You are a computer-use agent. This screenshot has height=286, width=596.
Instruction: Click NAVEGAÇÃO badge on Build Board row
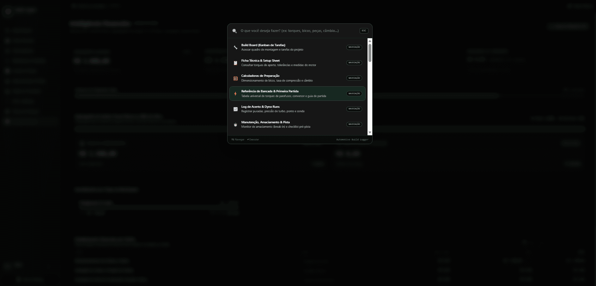click(x=354, y=47)
